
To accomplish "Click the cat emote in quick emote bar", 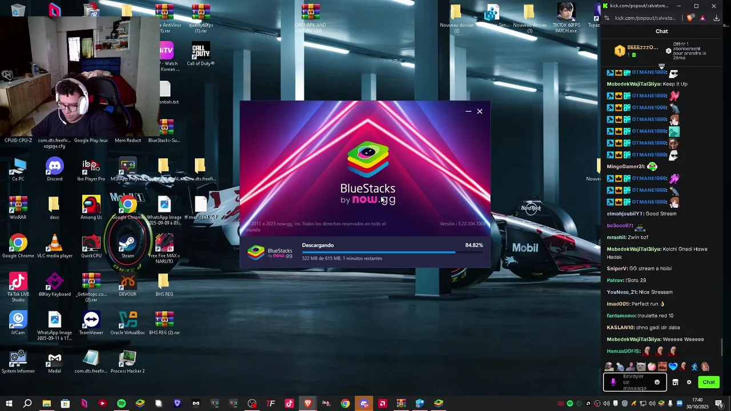I will coord(641,366).
